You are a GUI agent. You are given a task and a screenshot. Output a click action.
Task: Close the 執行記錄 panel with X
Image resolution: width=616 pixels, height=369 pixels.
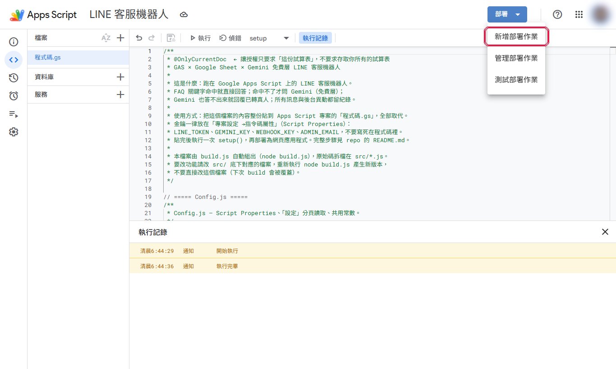click(x=605, y=232)
